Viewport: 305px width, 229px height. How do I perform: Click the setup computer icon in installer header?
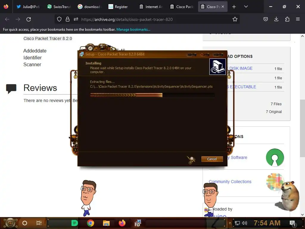[217, 66]
